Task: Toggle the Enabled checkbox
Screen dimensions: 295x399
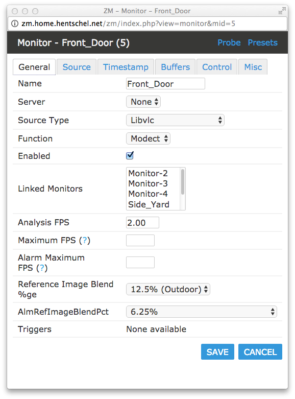Action: [x=130, y=155]
